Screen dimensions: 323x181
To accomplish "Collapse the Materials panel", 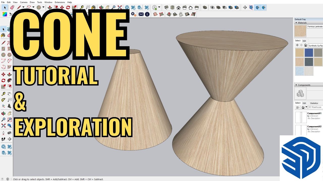I will (296, 23).
